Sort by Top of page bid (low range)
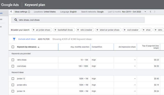 [150, 47]
